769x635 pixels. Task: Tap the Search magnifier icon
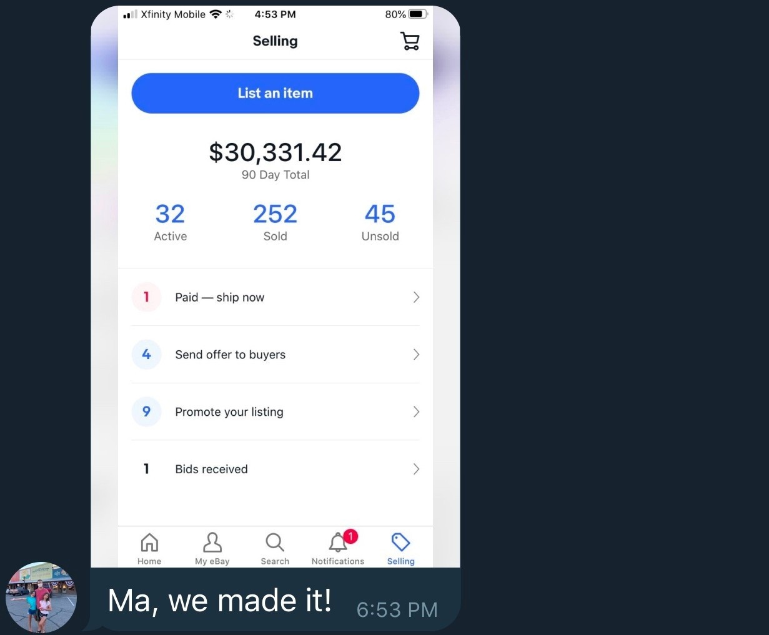point(275,543)
